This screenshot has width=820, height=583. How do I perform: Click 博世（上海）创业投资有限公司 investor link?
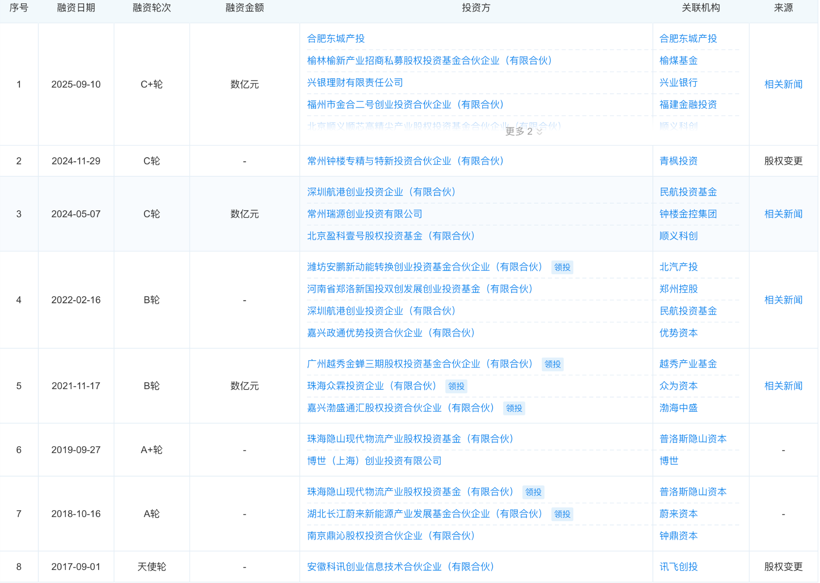pos(374,461)
